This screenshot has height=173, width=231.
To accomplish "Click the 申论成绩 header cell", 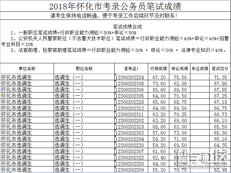I will click(180, 68).
